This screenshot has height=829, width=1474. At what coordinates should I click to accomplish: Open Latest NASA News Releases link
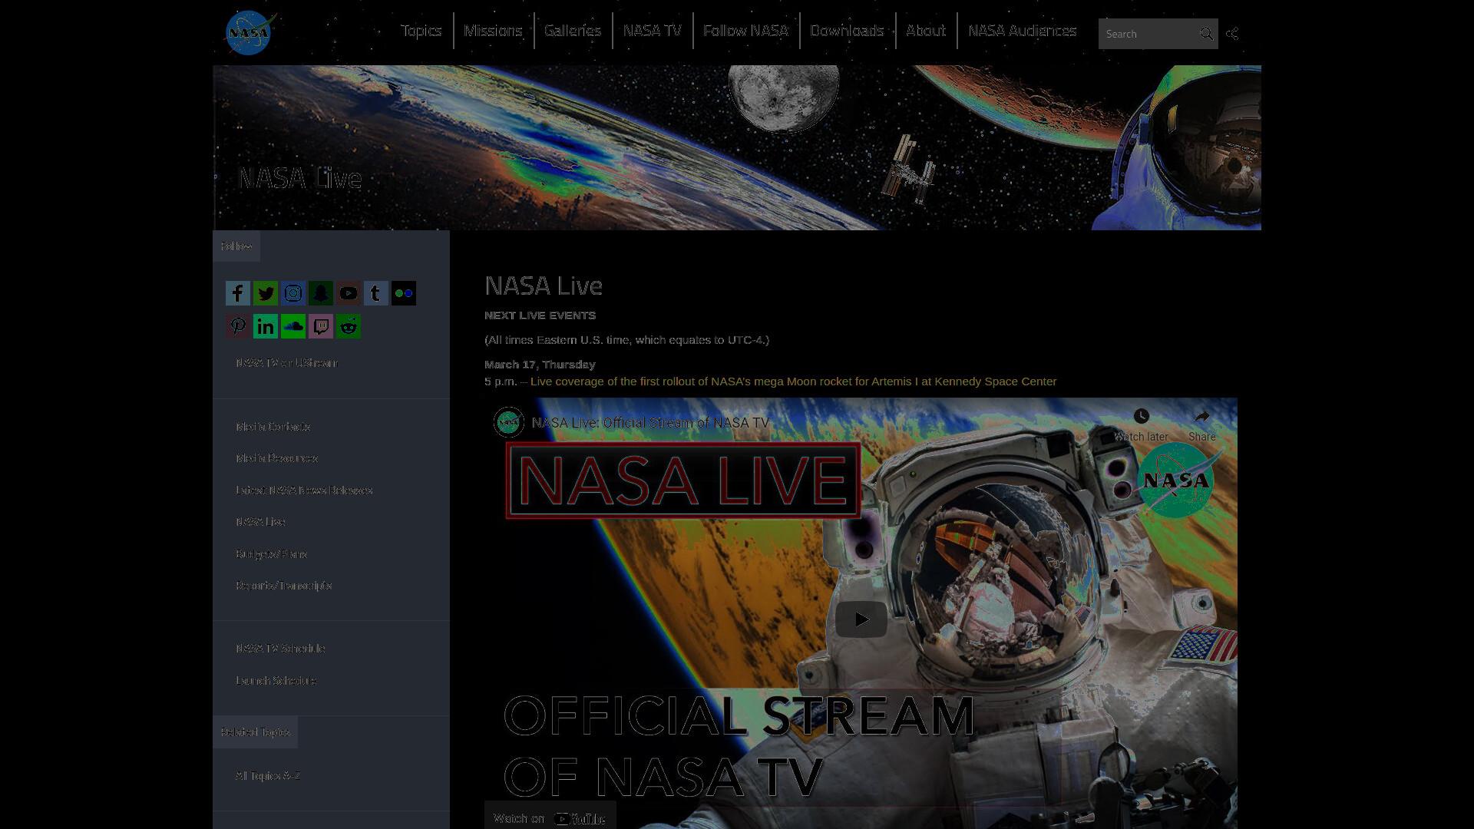click(x=304, y=490)
